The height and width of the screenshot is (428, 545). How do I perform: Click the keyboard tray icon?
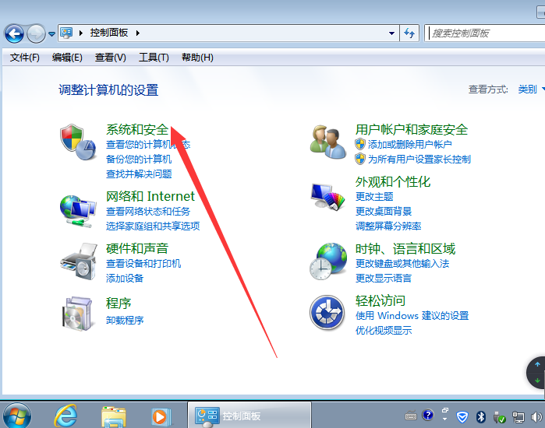(411, 416)
